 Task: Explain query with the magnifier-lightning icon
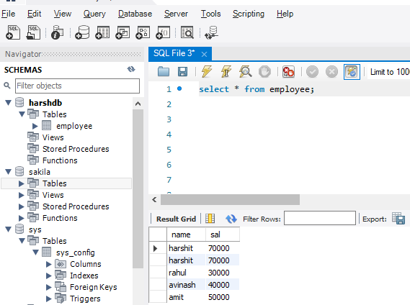[x=246, y=71]
